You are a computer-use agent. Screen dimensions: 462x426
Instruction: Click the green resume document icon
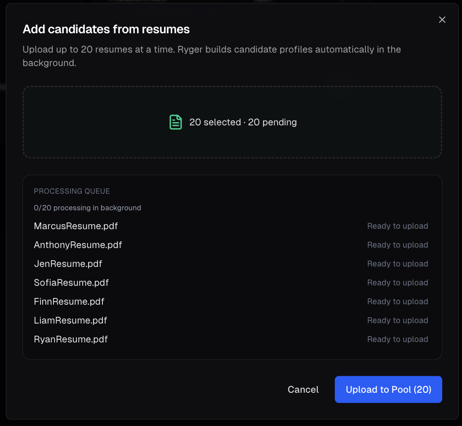pos(176,122)
